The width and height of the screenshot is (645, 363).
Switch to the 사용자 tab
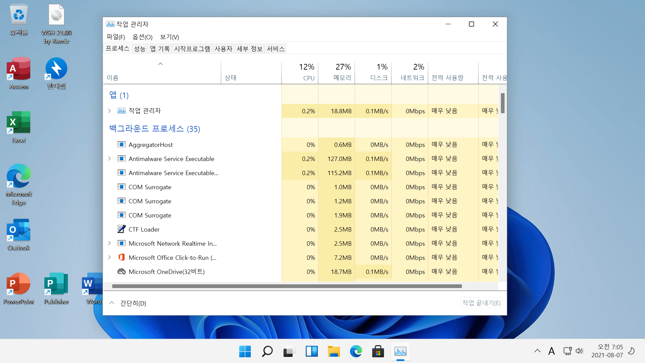[223, 49]
